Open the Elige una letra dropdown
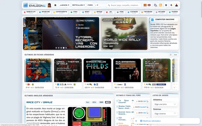This screenshot has width=202, height=126. 165,104
